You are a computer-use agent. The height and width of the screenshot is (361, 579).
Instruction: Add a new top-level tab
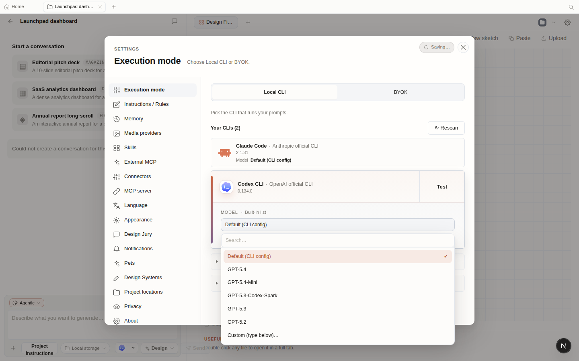114,7
